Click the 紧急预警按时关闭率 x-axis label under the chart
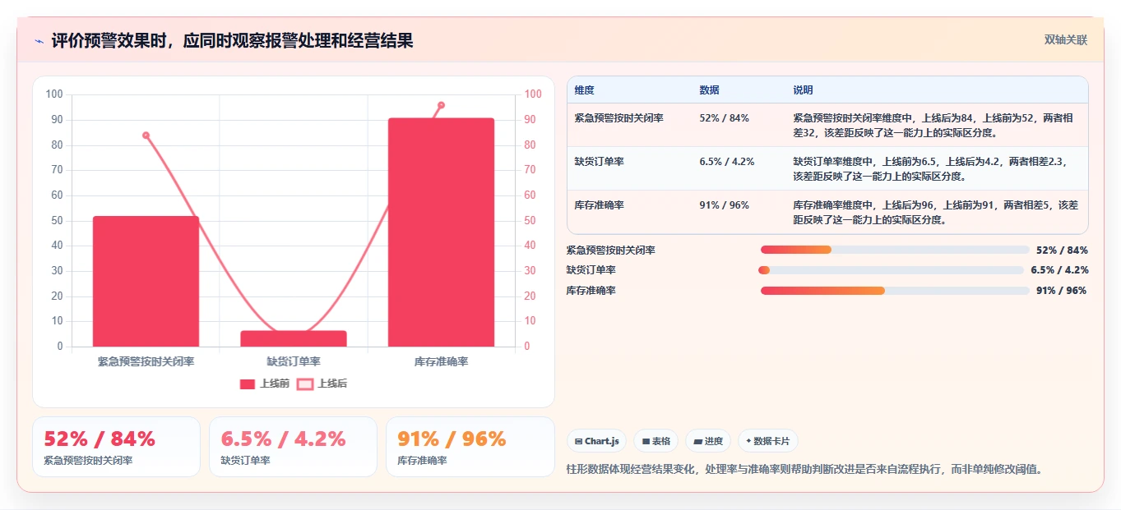 tap(146, 361)
